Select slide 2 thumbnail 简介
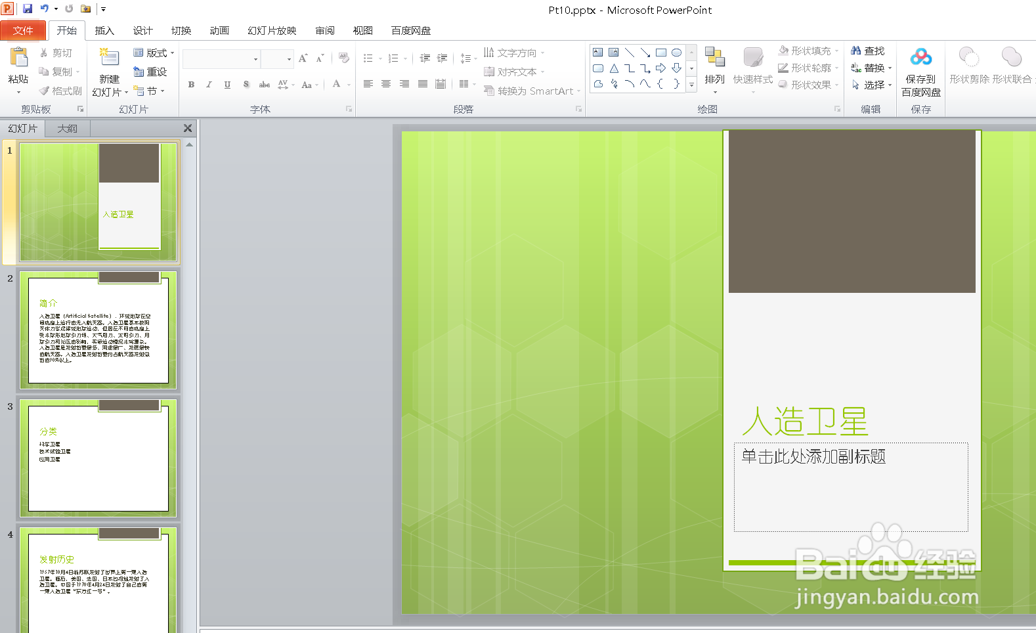This screenshot has height=633, width=1036. coord(98,330)
